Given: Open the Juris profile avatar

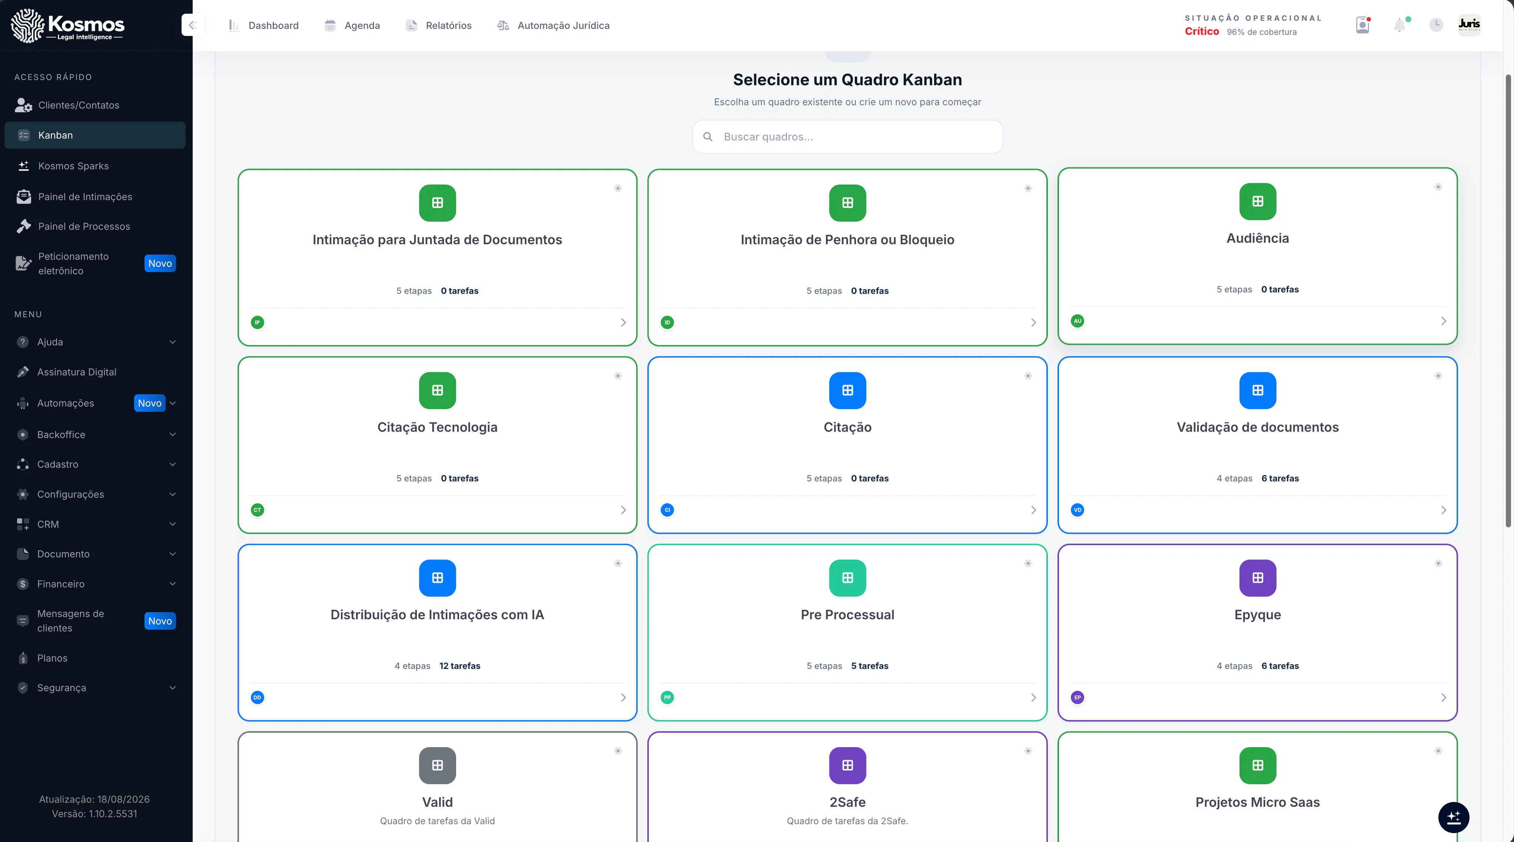Looking at the screenshot, I should [1469, 25].
